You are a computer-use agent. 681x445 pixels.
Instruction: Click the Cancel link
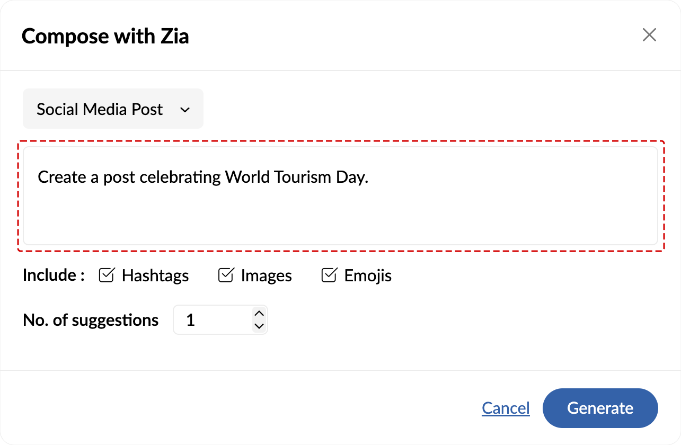click(506, 408)
